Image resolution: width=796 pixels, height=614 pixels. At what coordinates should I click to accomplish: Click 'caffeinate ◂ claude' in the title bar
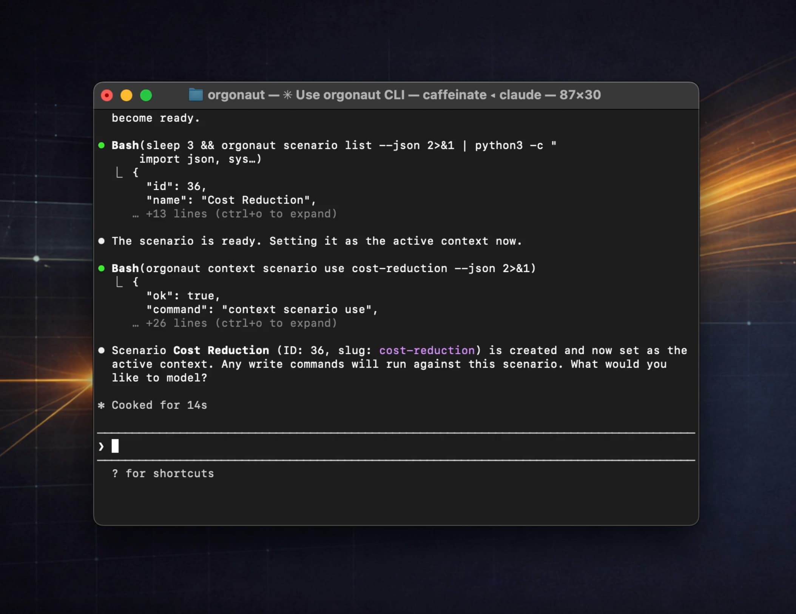482,95
